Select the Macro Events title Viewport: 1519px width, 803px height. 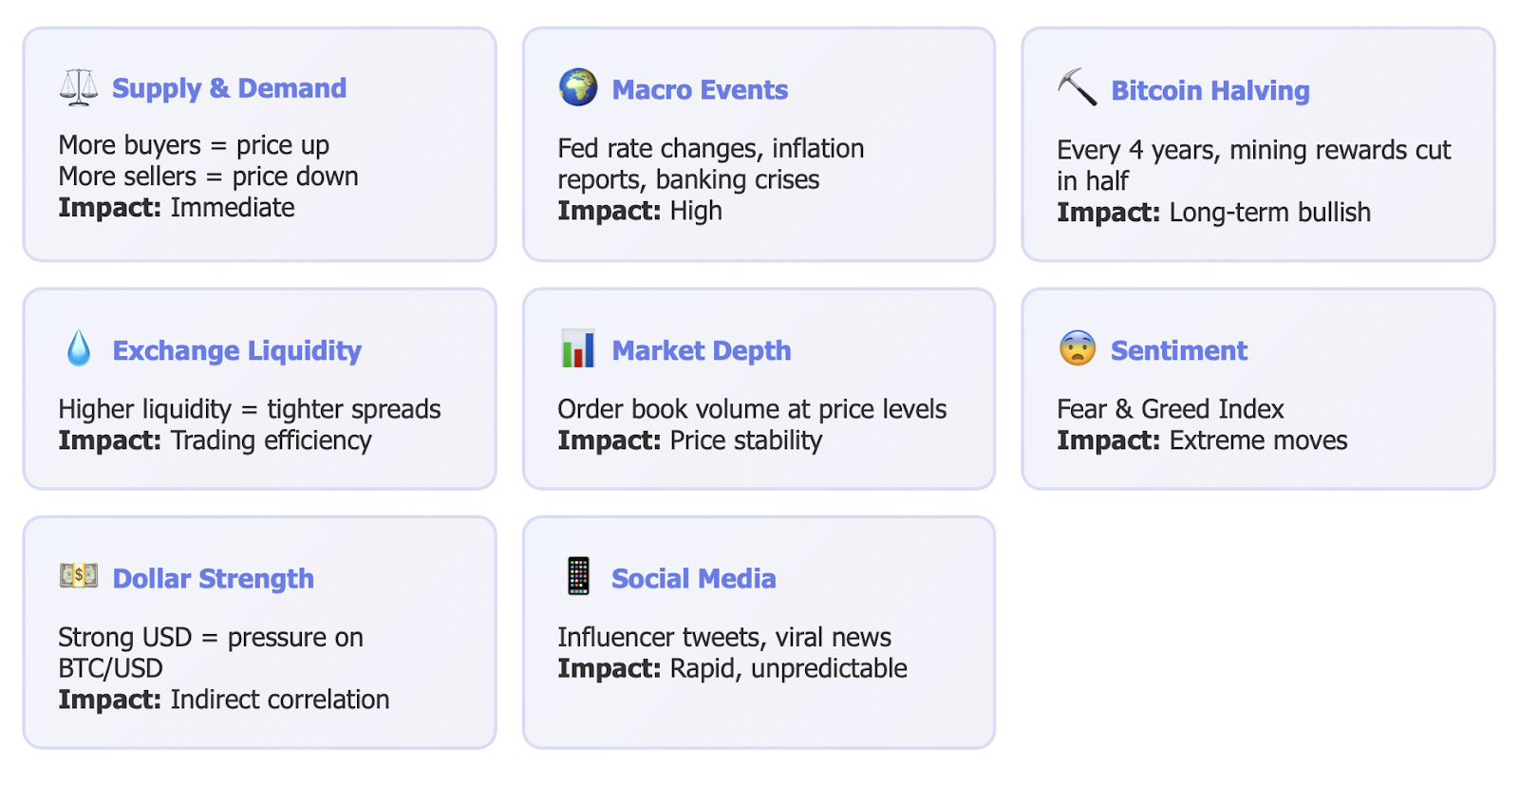[700, 90]
